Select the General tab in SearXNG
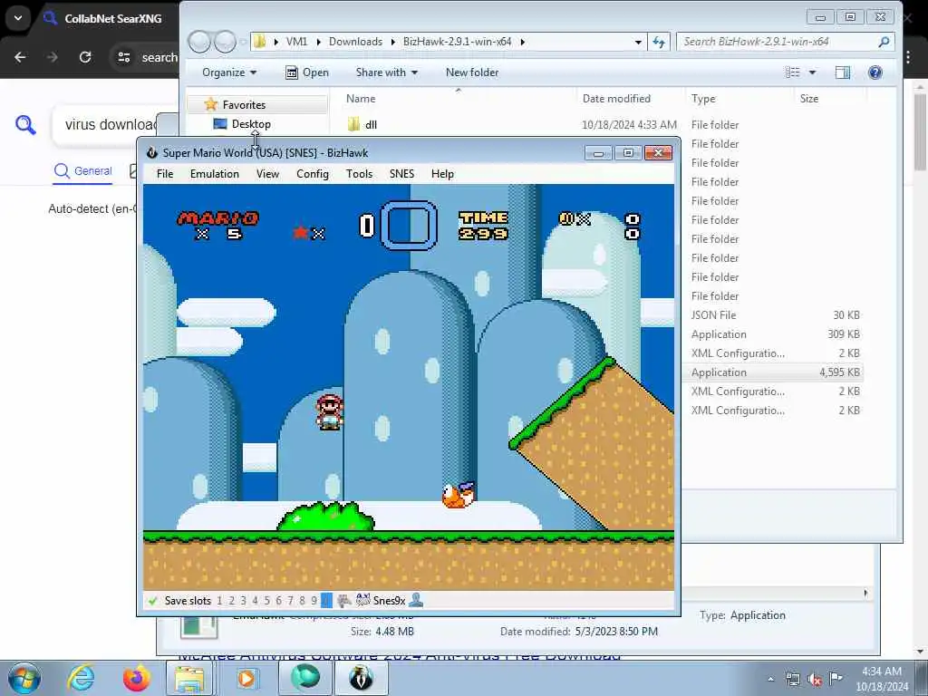Viewport: 928px width, 696px height. click(x=82, y=171)
